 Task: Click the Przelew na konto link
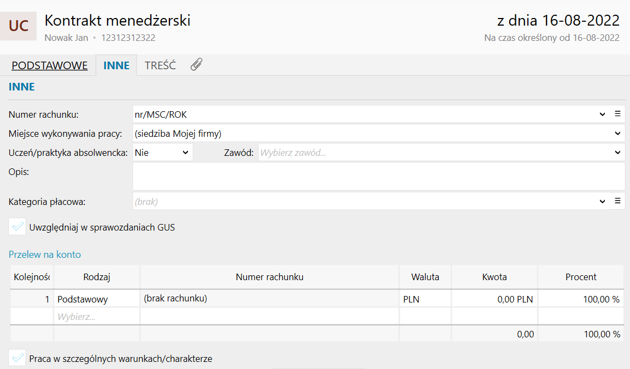click(45, 255)
